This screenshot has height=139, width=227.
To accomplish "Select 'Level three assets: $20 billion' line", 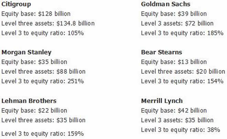I will tap(183, 72).
